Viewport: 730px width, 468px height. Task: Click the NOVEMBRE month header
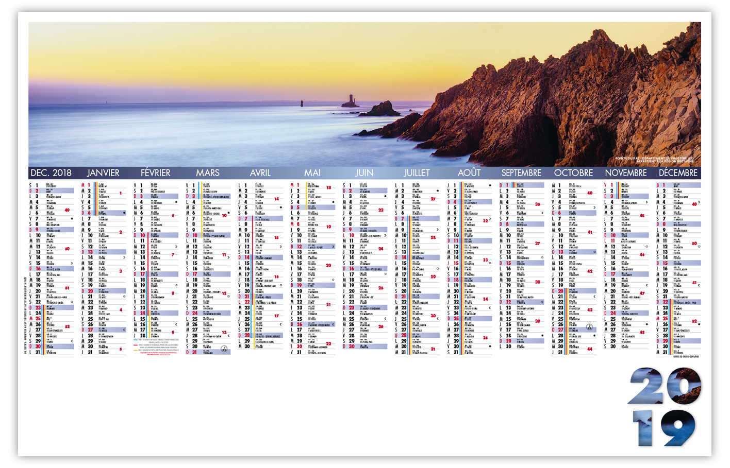[x=626, y=173]
